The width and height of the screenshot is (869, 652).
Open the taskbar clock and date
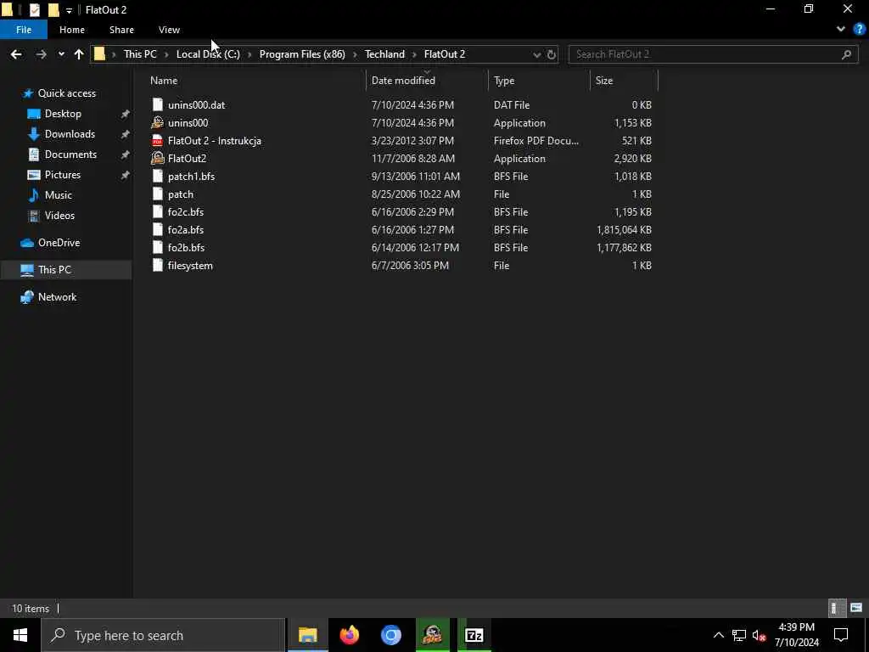[x=796, y=635]
